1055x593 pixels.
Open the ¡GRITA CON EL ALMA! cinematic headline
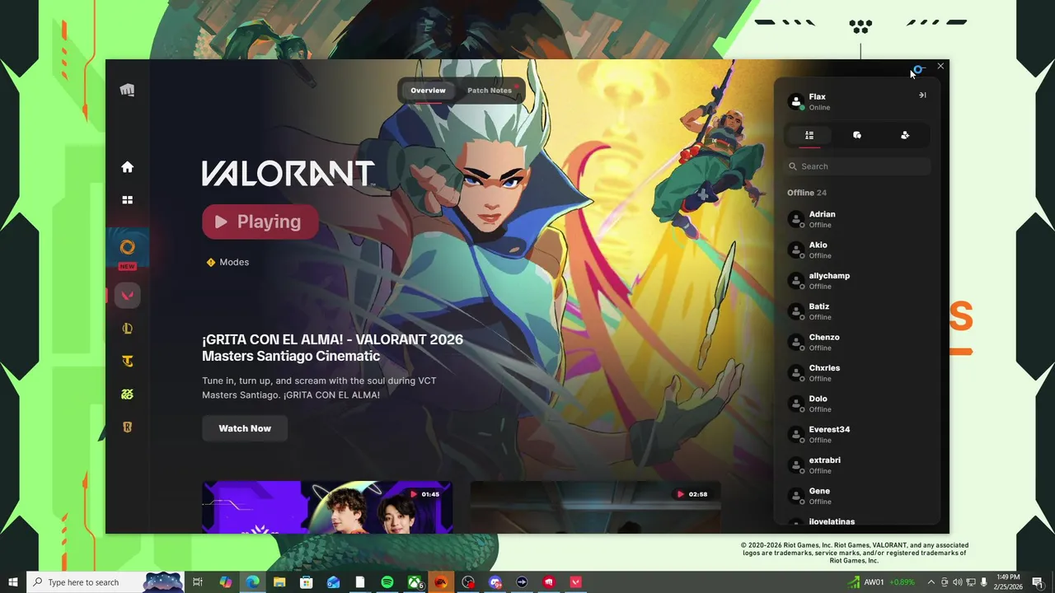click(332, 348)
